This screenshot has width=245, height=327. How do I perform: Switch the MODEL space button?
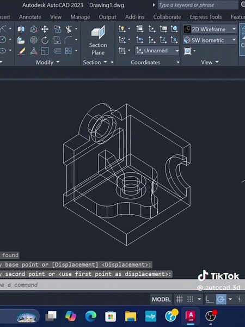coord(161,299)
